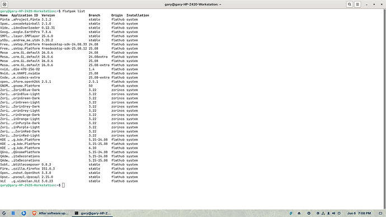Click the 'flatpak list' command text
The width and height of the screenshot is (386, 217).
point(74,11)
